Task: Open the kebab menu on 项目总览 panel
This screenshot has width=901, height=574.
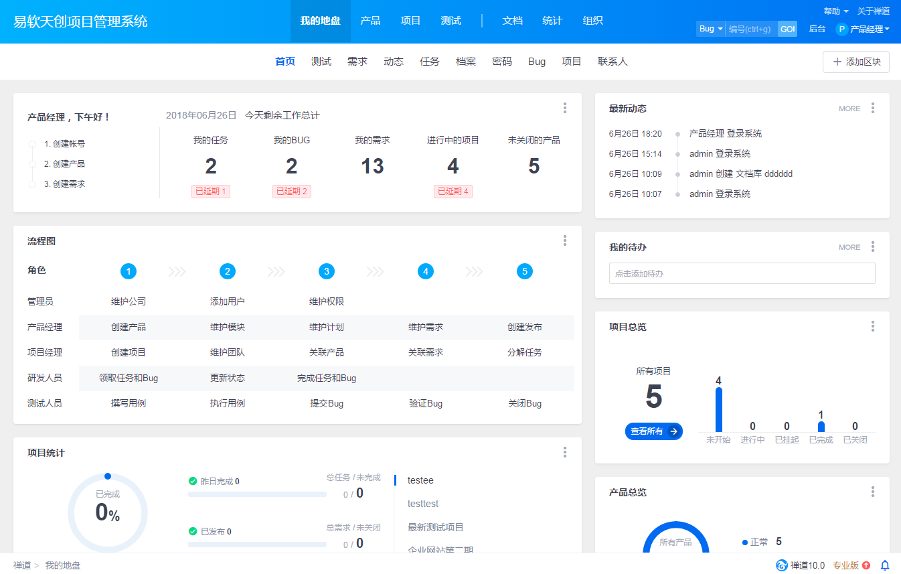Action: (872, 326)
